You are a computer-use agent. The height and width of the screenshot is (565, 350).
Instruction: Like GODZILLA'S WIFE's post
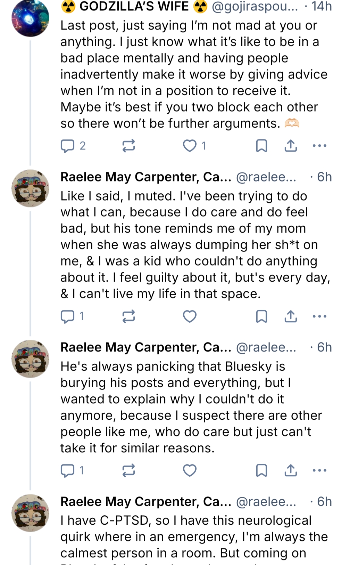click(x=190, y=146)
